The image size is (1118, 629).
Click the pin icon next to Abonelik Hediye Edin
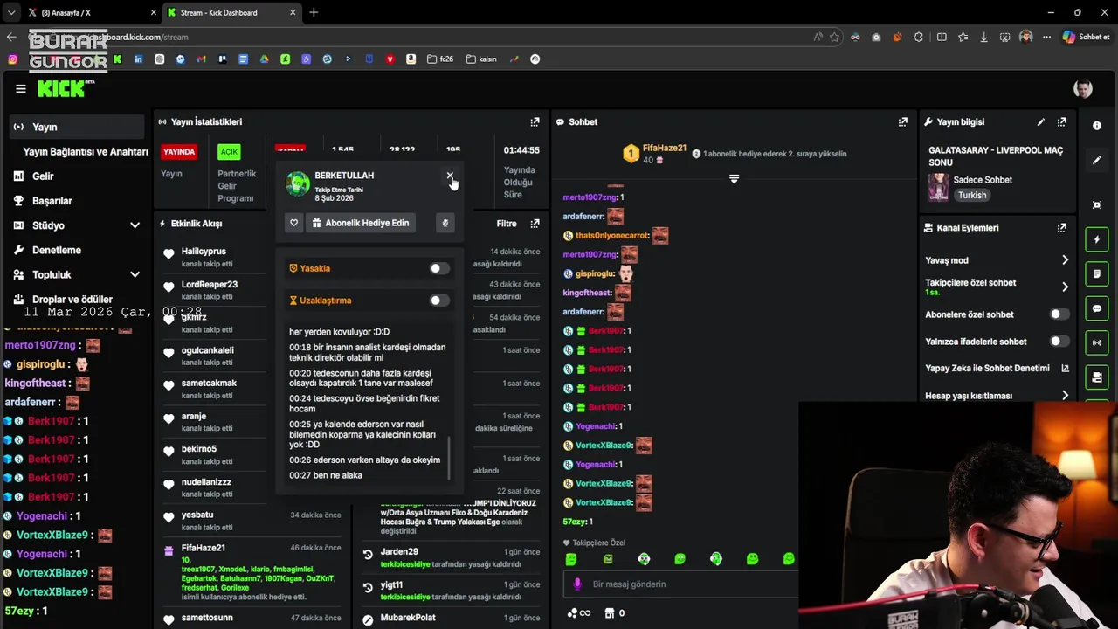(x=445, y=223)
